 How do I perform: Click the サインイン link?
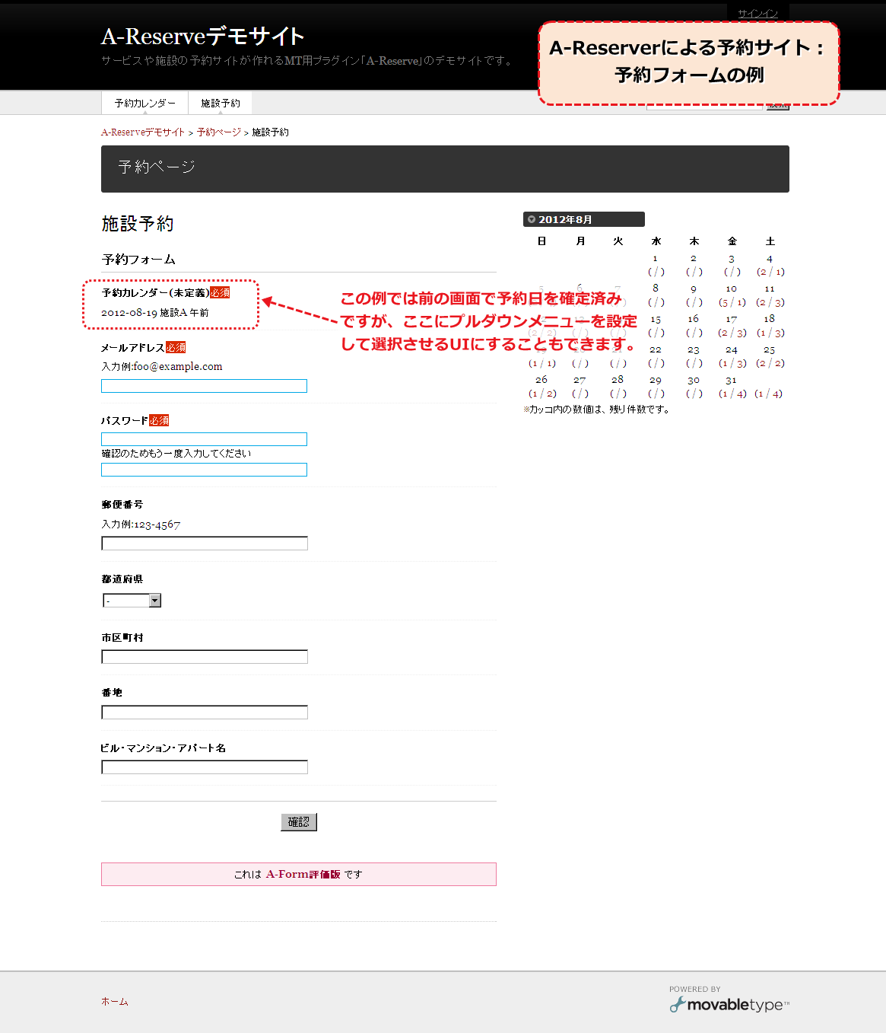[x=757, y=14]
